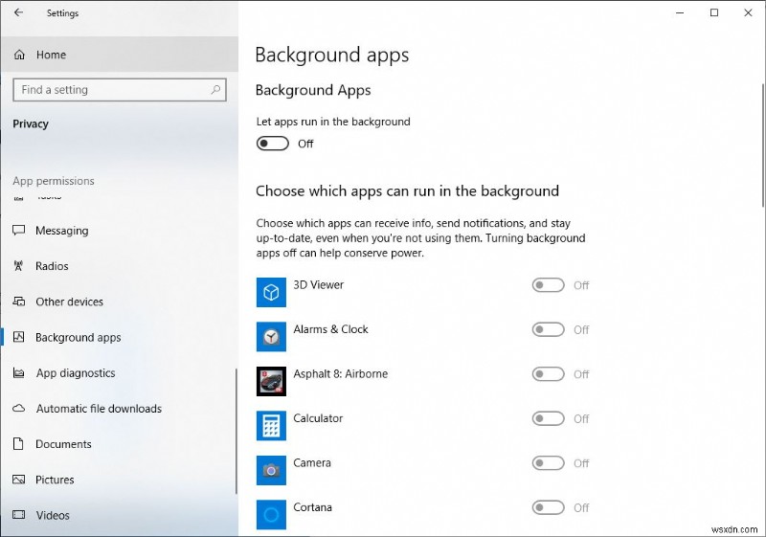Open Other devices permissions

click(x=69, y=302)
